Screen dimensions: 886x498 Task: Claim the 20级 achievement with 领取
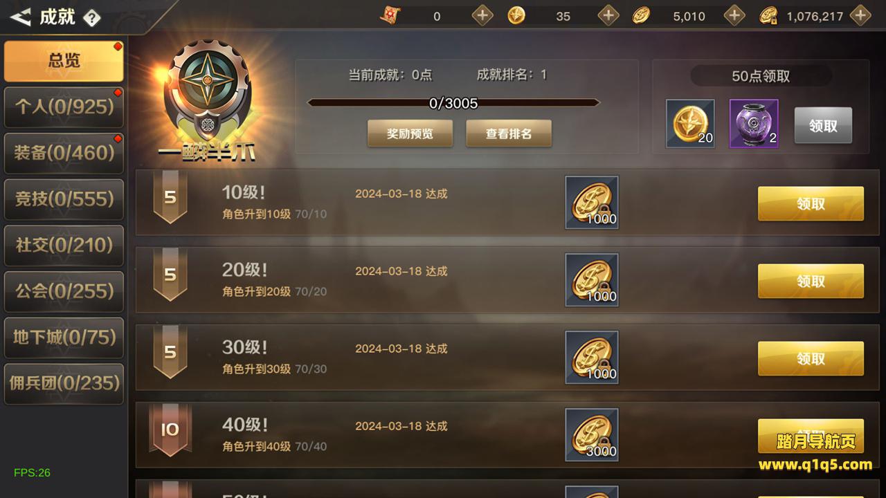click(x=811, y=282)
